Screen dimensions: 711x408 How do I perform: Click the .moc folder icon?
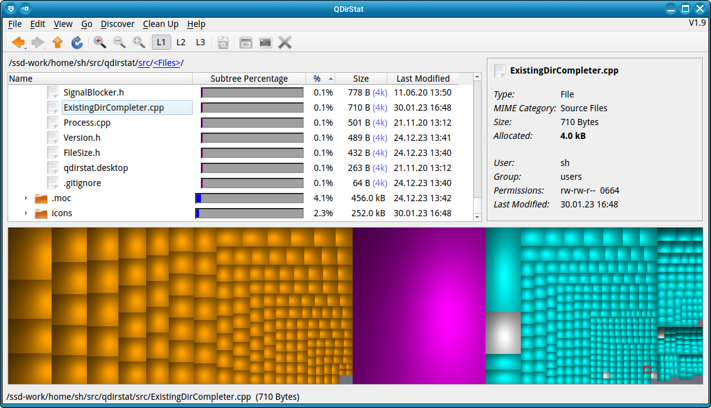coord(41,198)
